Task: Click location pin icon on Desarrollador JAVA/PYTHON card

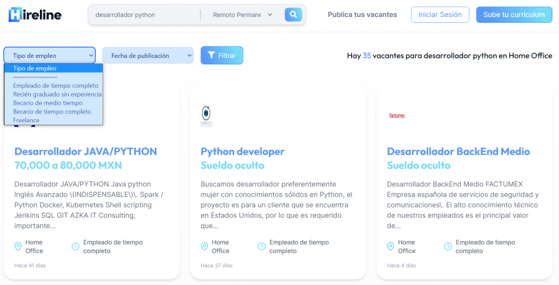Action: [18, 246]
